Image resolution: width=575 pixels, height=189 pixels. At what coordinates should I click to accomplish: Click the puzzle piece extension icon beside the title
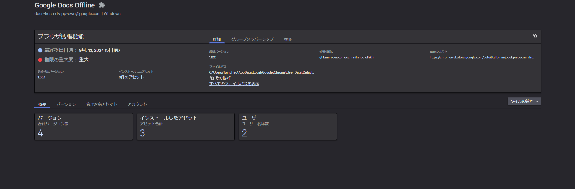(x=102, y=5)
